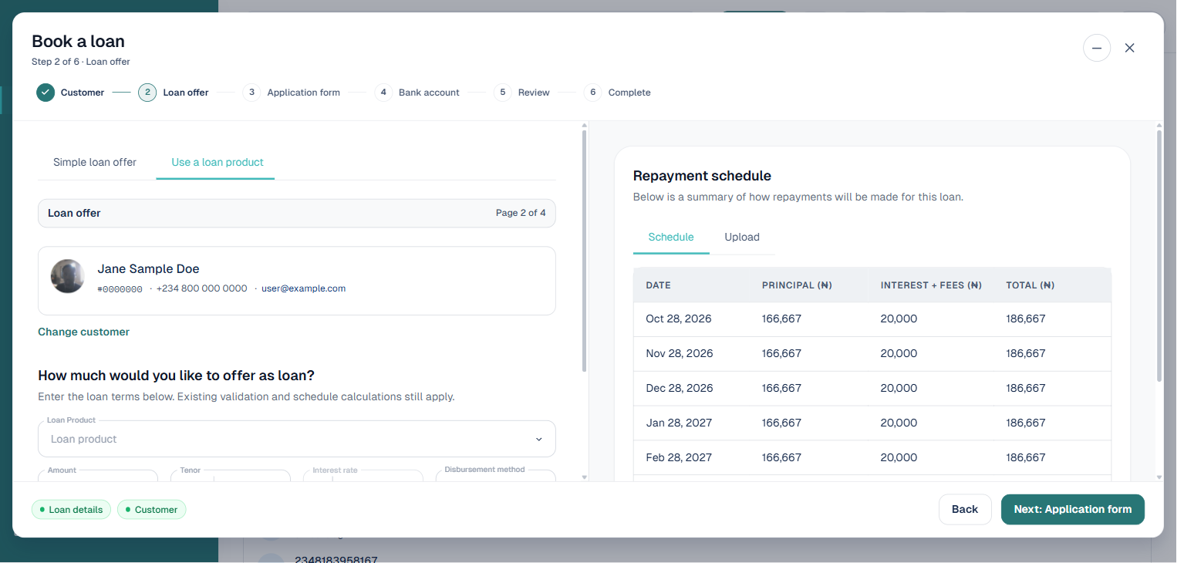The width and height of the screenshot is (1184, 563).
Task: Close the Book a loan dialog
Action: tap(1129, 48)
